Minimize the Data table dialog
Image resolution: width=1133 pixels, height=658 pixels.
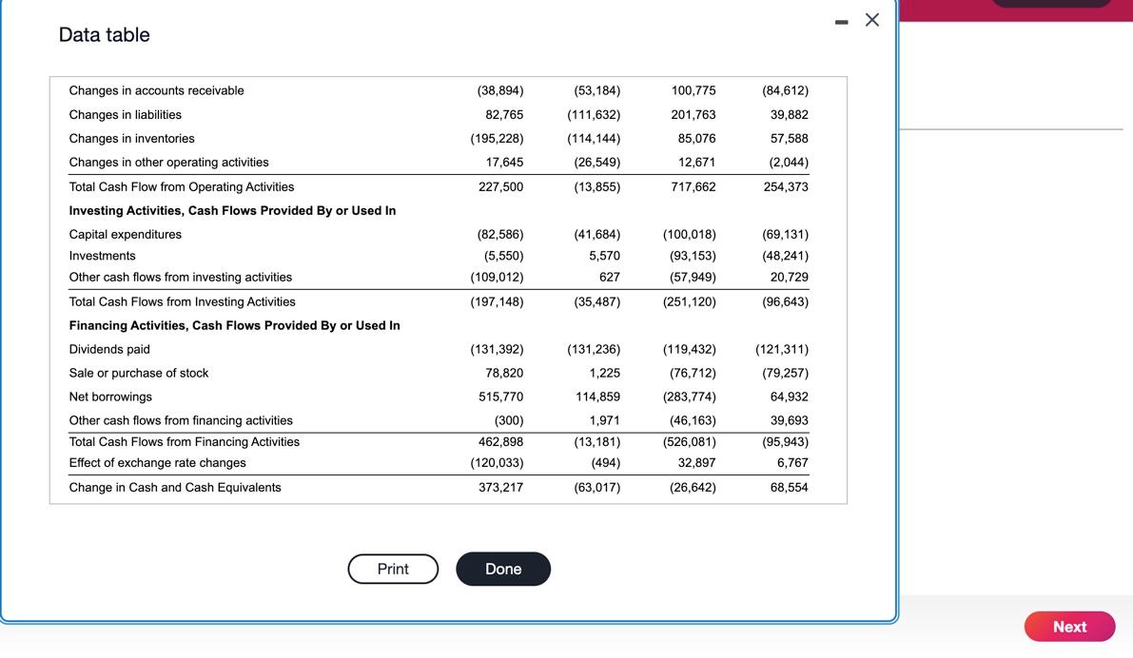pyautogui.click(x=841, y=20)
